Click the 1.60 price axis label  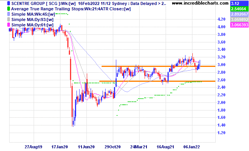pyautogui.click(x=221, y=117)
